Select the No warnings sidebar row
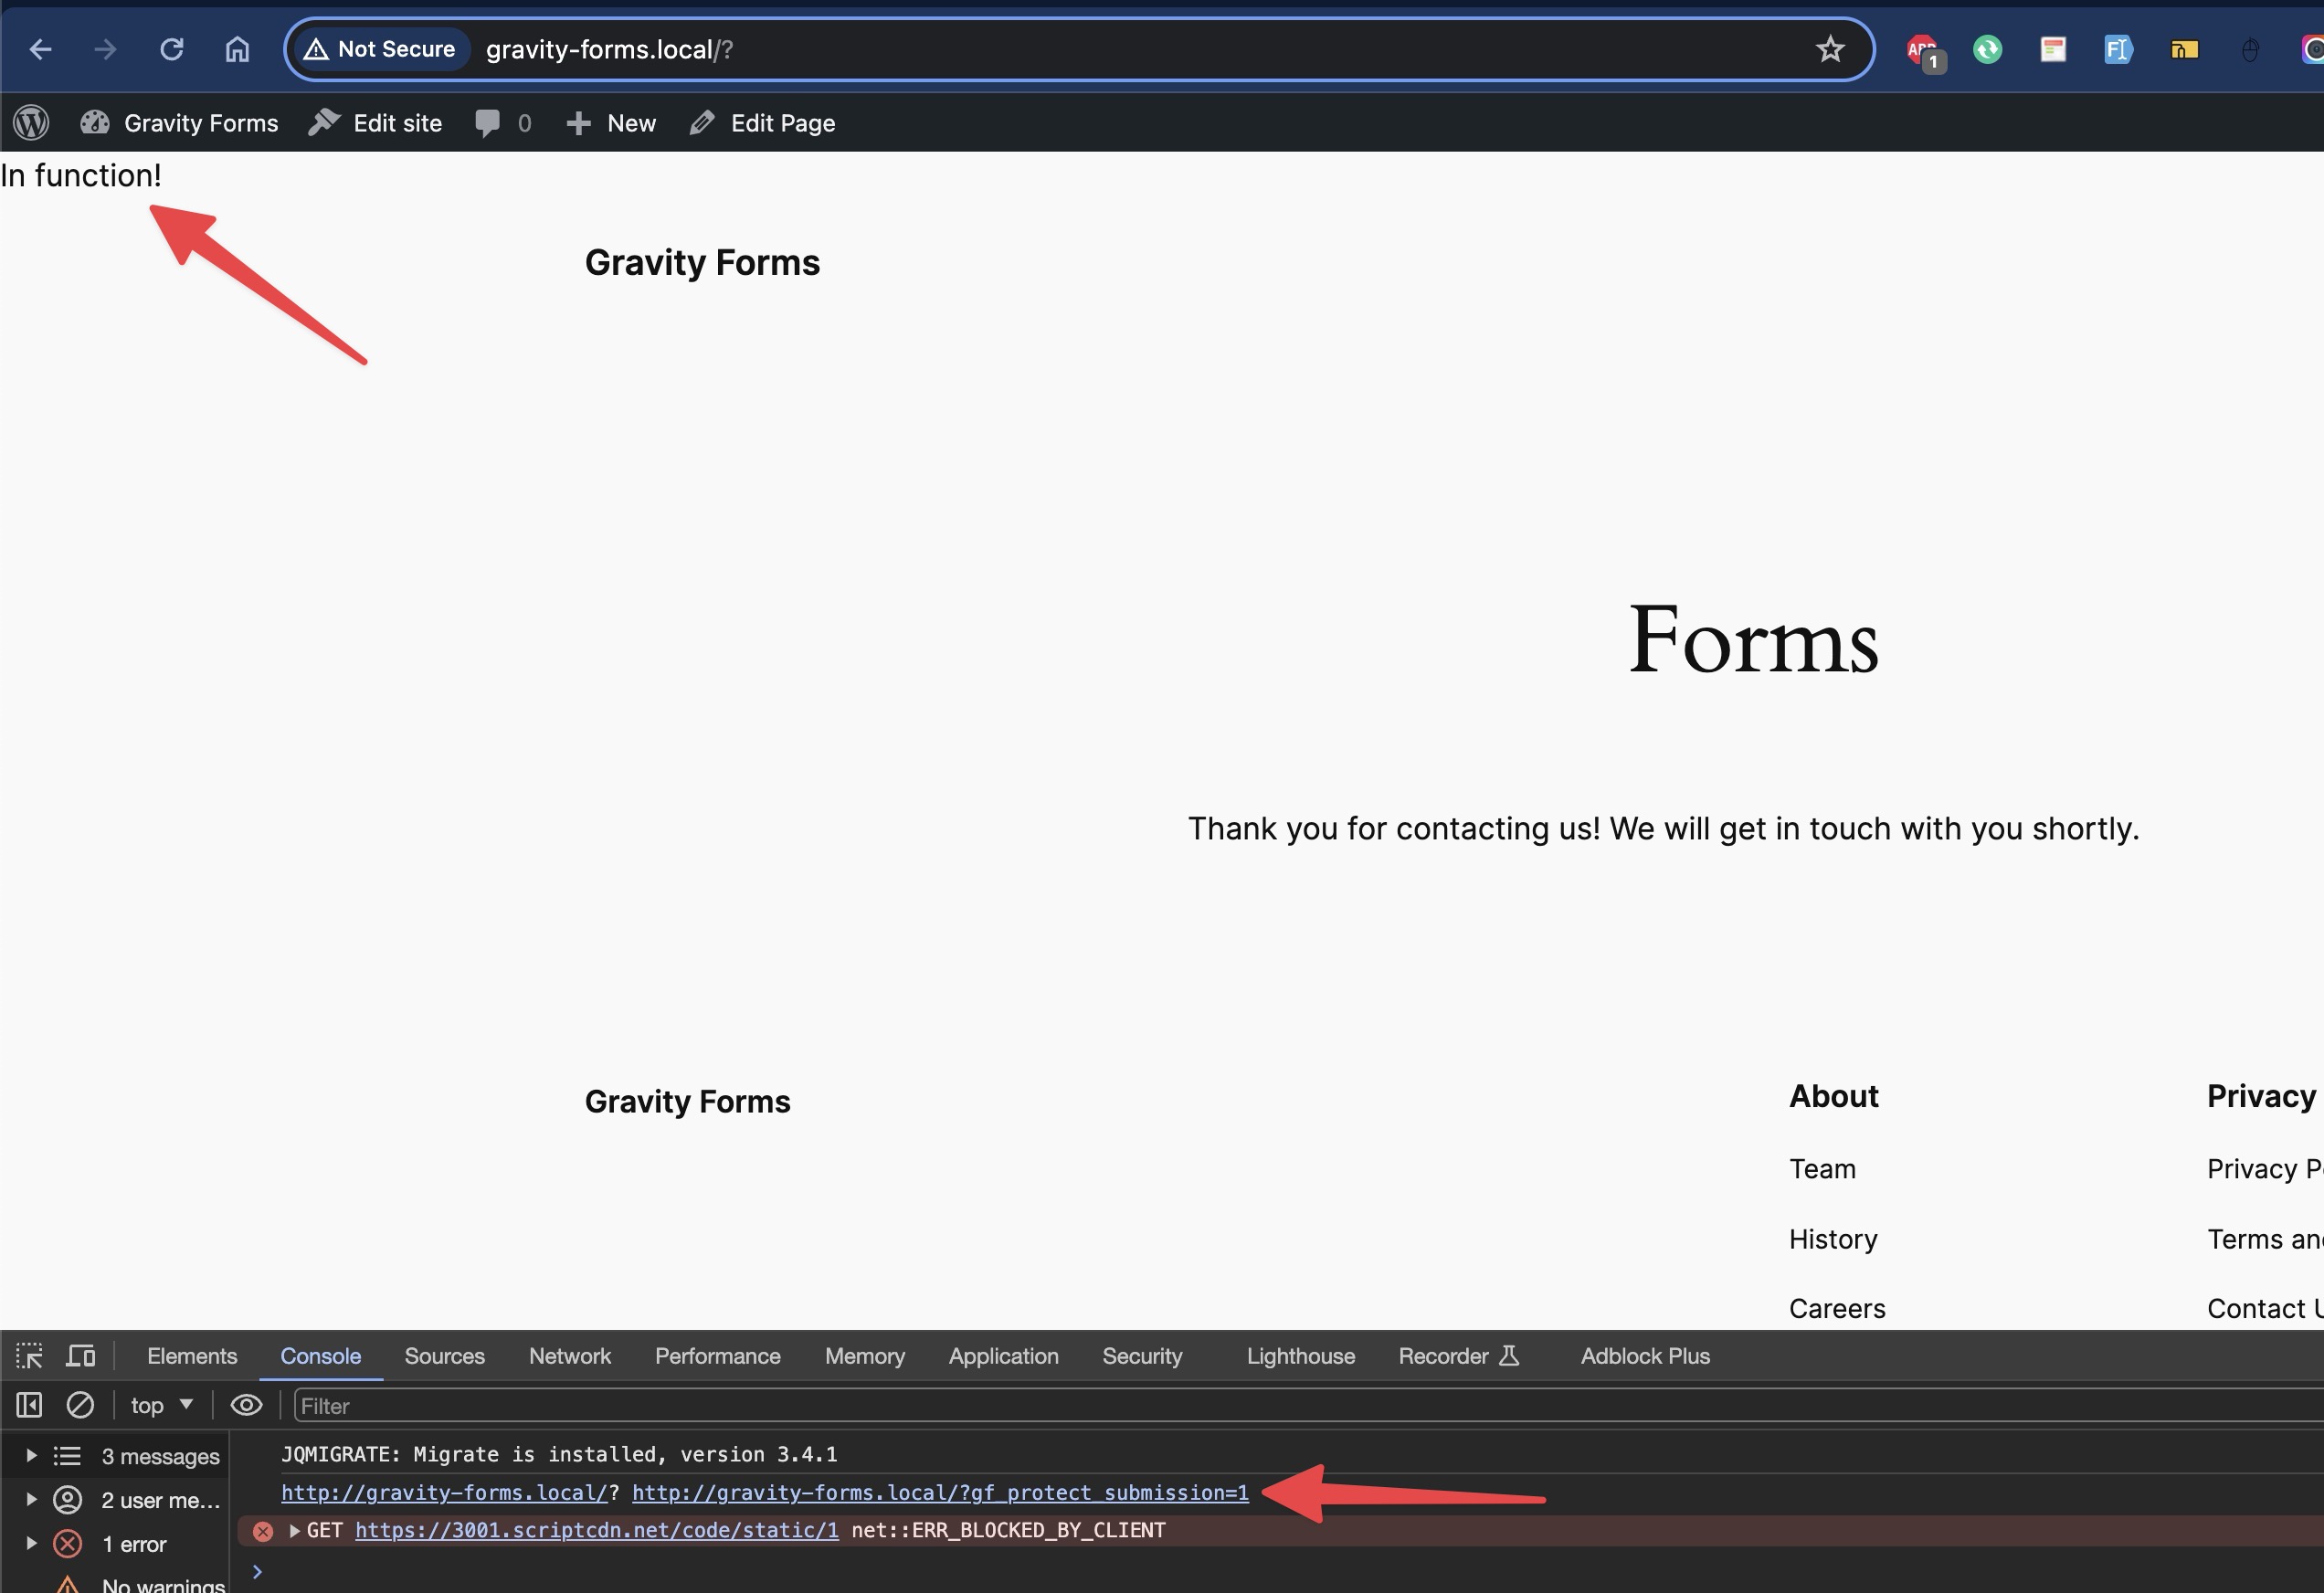This screenshot has height=1593, width=2324. pyautogui.click(x=114, y=1584)
